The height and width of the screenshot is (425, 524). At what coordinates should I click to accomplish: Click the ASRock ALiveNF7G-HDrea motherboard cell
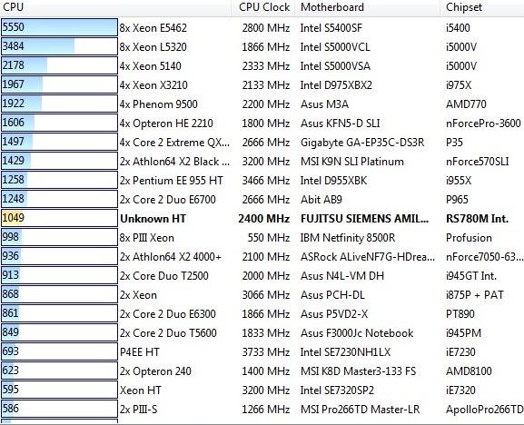click(x=368, y=257)
